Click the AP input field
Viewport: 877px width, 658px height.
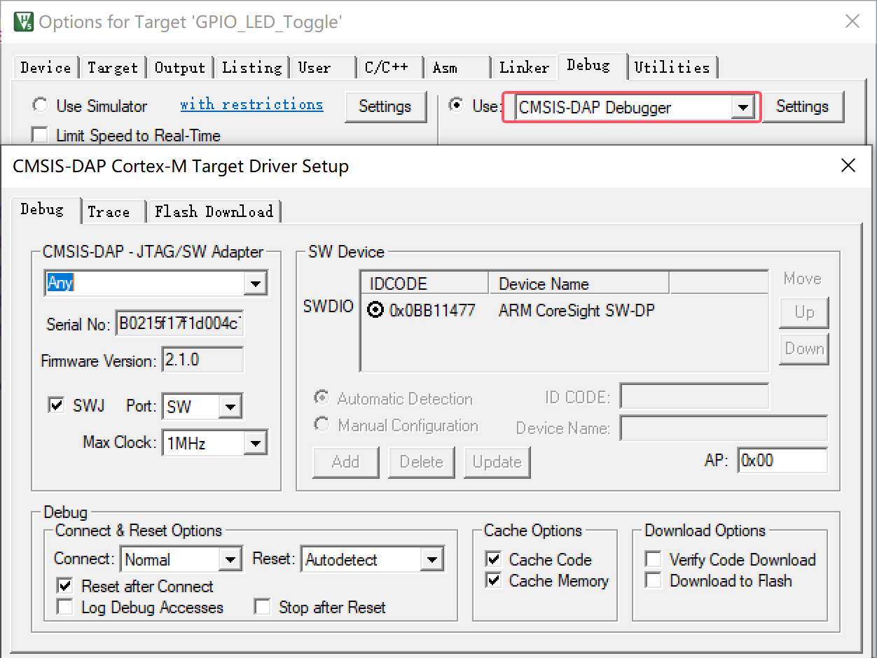(782, 461)
